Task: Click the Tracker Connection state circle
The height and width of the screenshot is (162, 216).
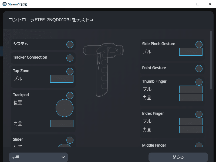Action: tap(70, 58)
